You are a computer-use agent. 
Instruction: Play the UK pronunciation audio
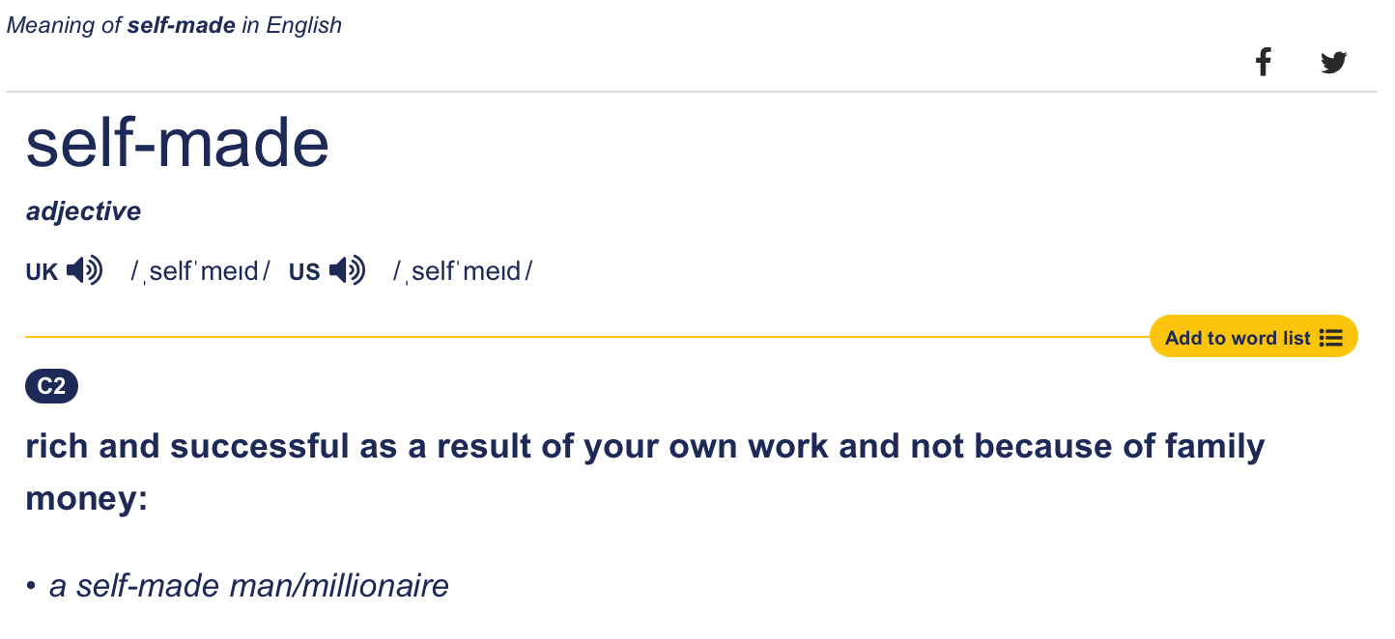[85, 271]
